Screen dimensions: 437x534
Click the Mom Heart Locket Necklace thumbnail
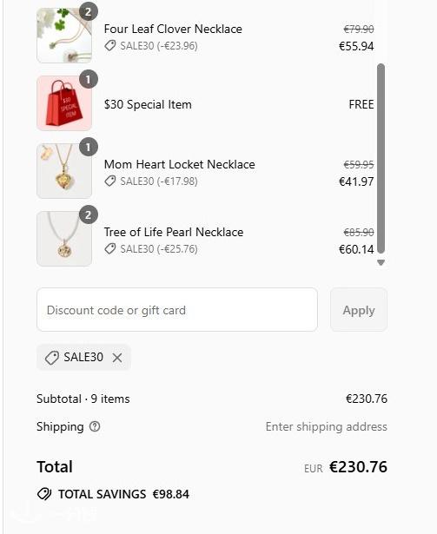click(x=64, y=171)
